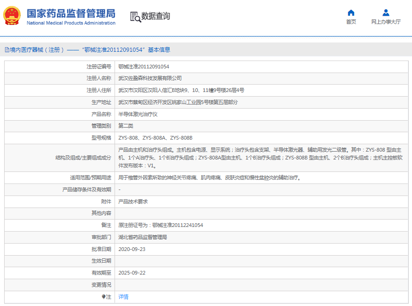Select the 产品名称 row label
The height and width of the screenshot is (306, 412).
pyautogui.click(x=102, y=114)
